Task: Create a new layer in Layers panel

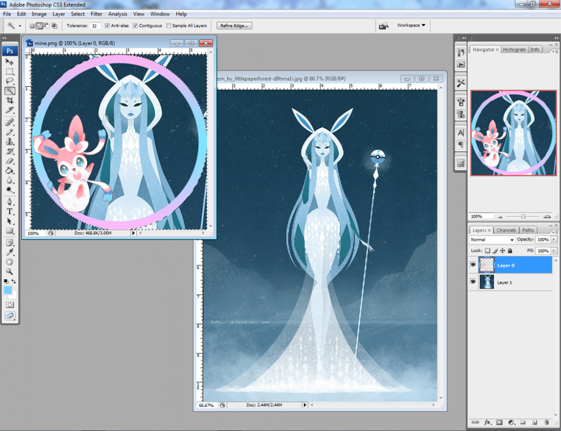Action: pyautogui.click(x=535, y=422)
